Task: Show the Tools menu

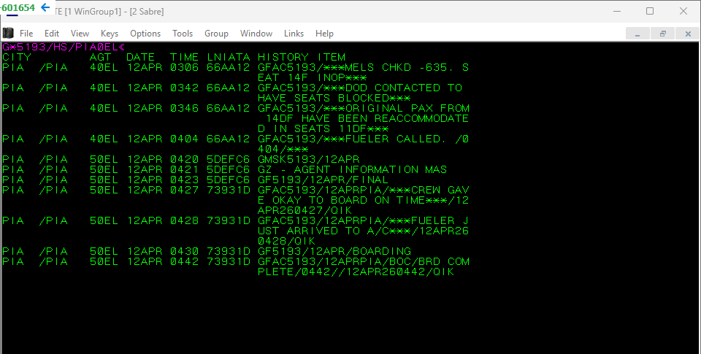Action: 183,34
